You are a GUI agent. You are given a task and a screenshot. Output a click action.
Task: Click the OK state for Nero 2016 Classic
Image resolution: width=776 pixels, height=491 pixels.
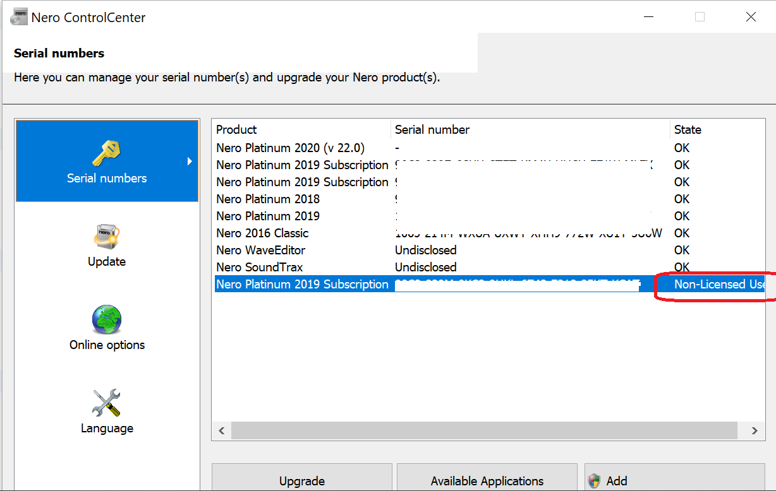pos(682,233)
